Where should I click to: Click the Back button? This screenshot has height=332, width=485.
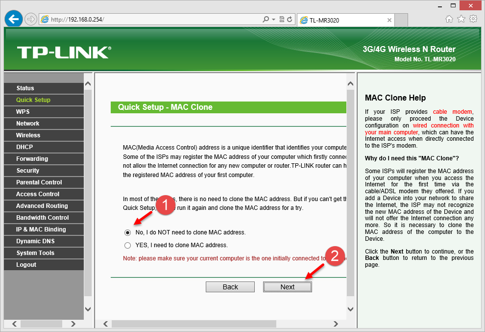pos(230,287)
